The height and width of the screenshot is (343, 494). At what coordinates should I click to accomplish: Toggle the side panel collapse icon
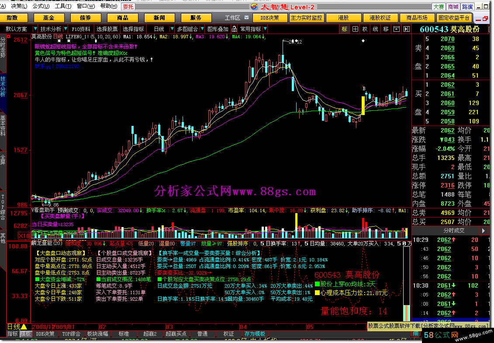click(x=407, y=29)
